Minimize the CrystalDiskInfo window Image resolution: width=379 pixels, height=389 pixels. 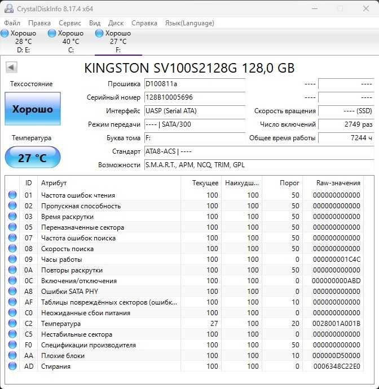click(x=315, y=8)
